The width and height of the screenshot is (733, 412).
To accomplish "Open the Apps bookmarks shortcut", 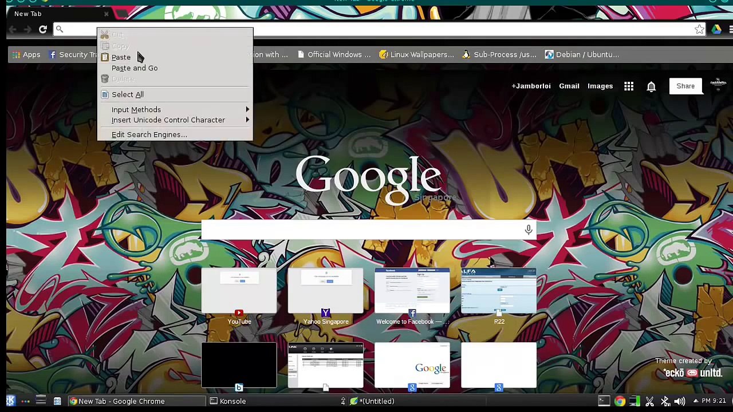I will pyautogui.click(x=26, y=54).
